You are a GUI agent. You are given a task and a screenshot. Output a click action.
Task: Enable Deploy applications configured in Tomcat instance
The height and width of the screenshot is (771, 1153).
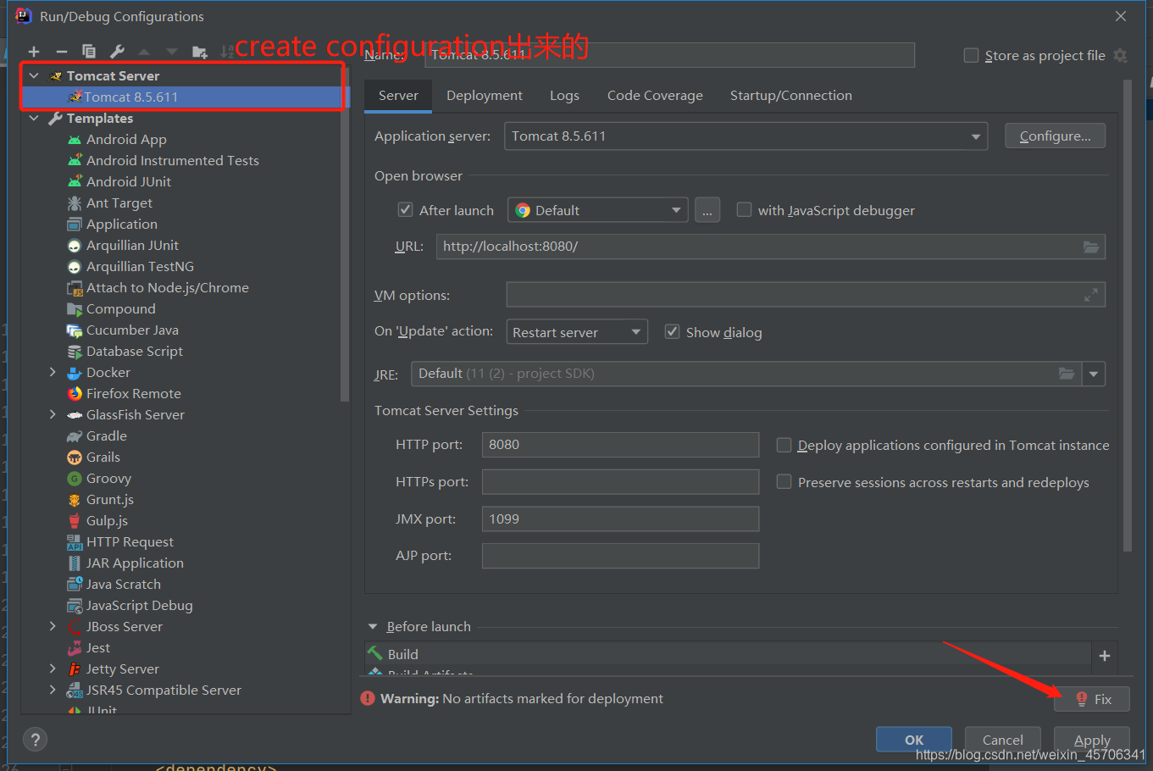[784, 445]
